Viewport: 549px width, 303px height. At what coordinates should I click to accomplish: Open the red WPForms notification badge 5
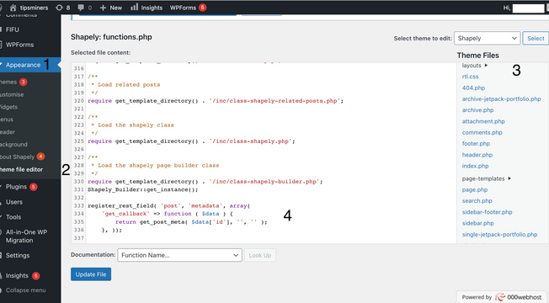(202, 8)
